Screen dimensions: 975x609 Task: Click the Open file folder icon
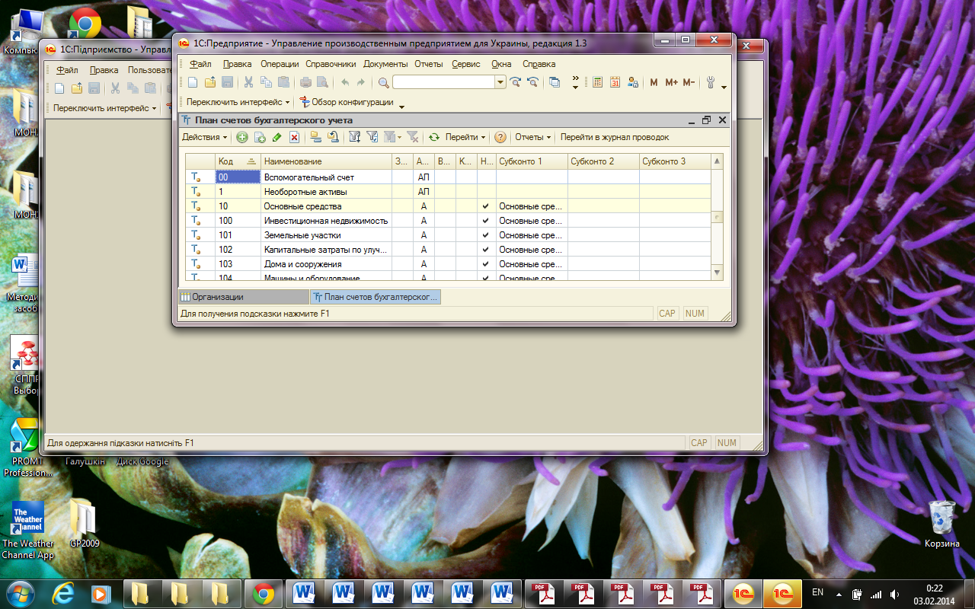pos(209,82)
